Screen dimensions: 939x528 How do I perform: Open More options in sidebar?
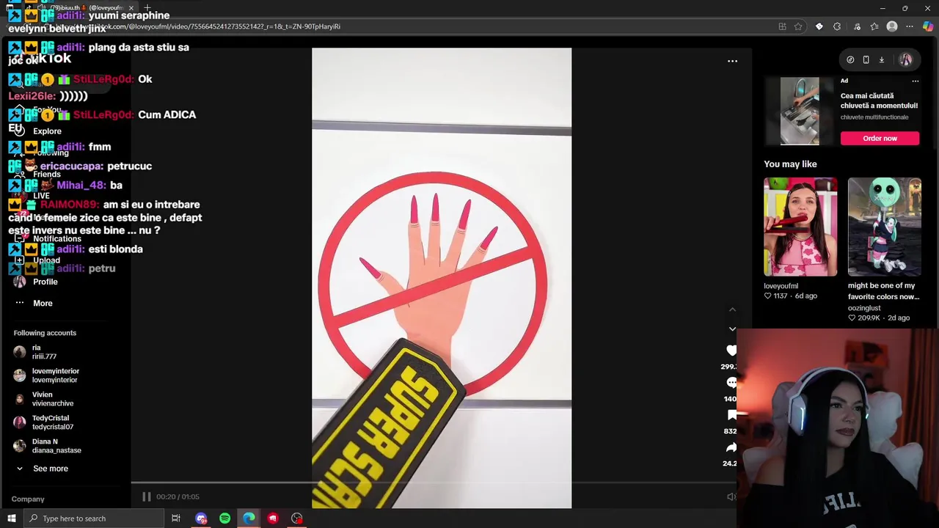click(43, 303)
